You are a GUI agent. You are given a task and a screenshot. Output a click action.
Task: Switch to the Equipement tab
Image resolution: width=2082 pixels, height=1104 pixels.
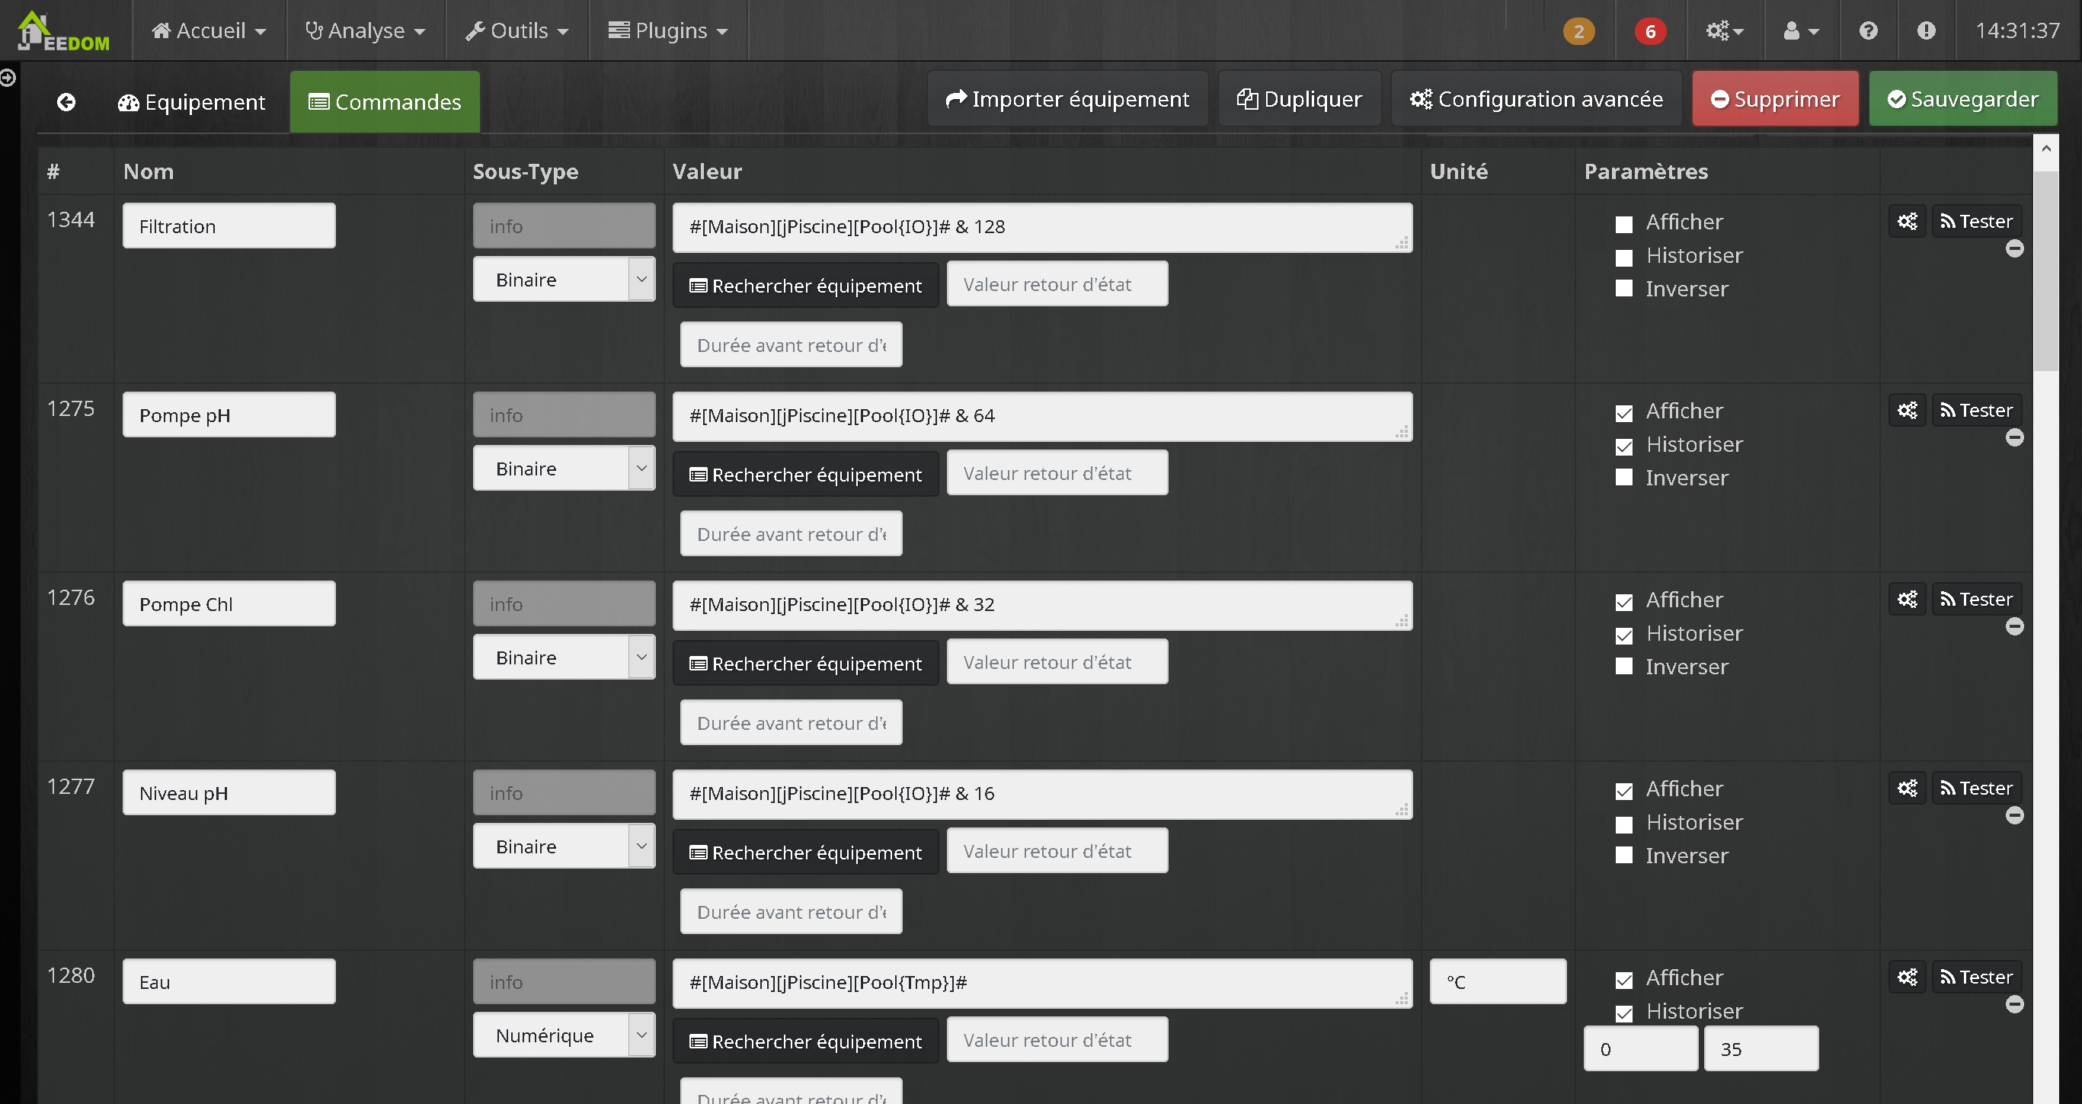click(x=191, y=102)
